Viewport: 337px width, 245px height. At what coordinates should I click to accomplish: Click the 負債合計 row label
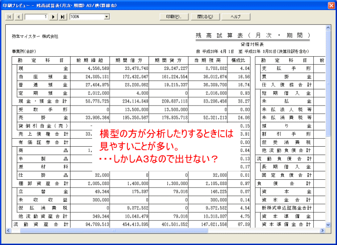(284, 183)
